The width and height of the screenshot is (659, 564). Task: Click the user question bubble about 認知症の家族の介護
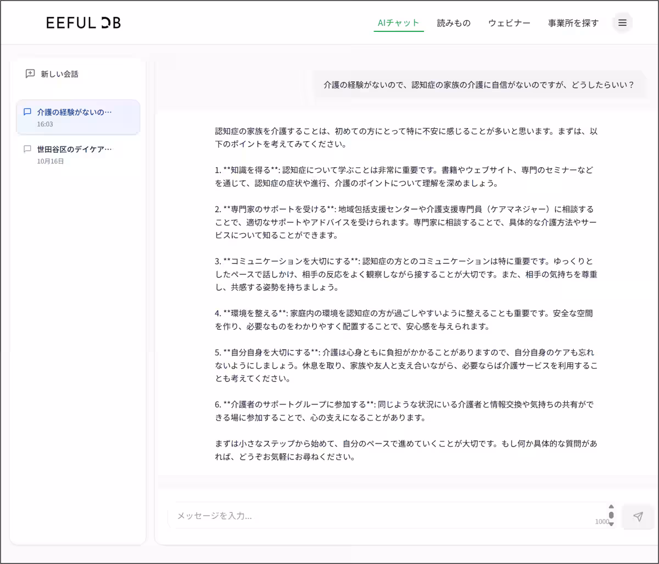[478, 85]
